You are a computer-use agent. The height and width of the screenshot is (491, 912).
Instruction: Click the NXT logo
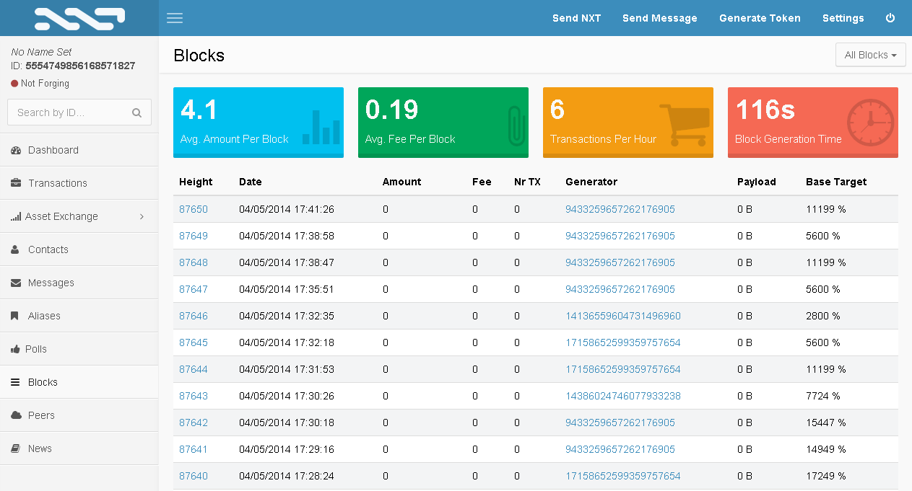coord(79,18)
